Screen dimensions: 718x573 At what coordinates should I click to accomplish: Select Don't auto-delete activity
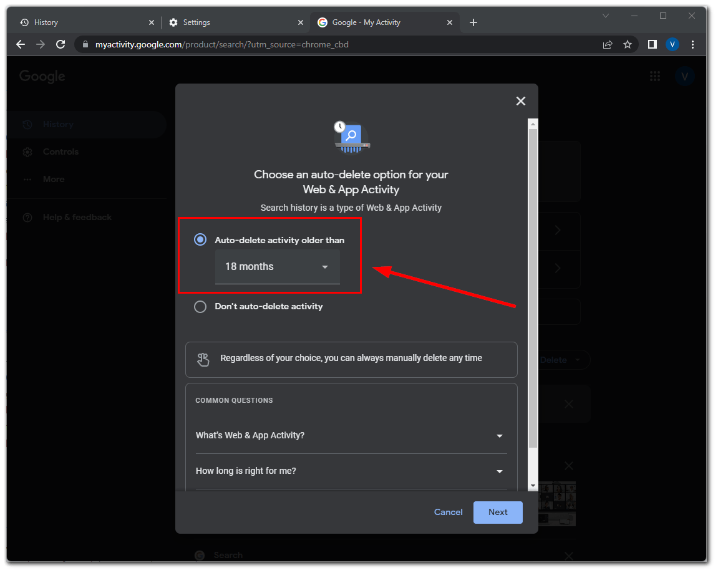200,306
